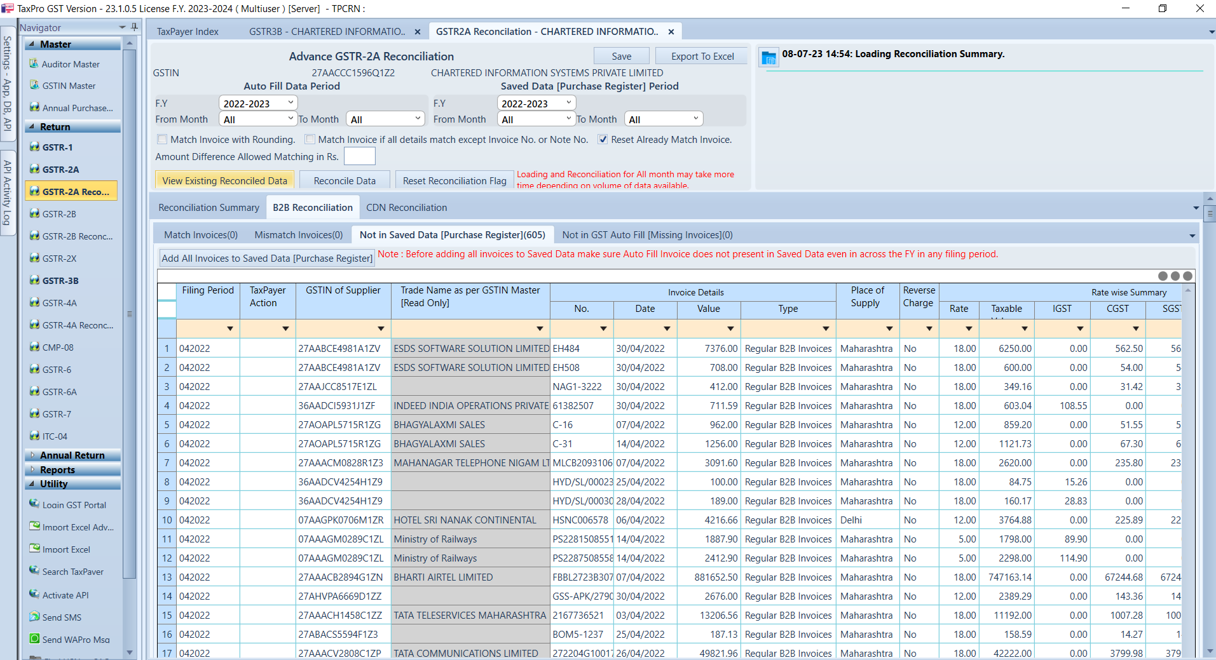Screen dimensions: 1216x660
Task: Open Auto Fill To Month dropdown
Action: click(x=385, y=119)
